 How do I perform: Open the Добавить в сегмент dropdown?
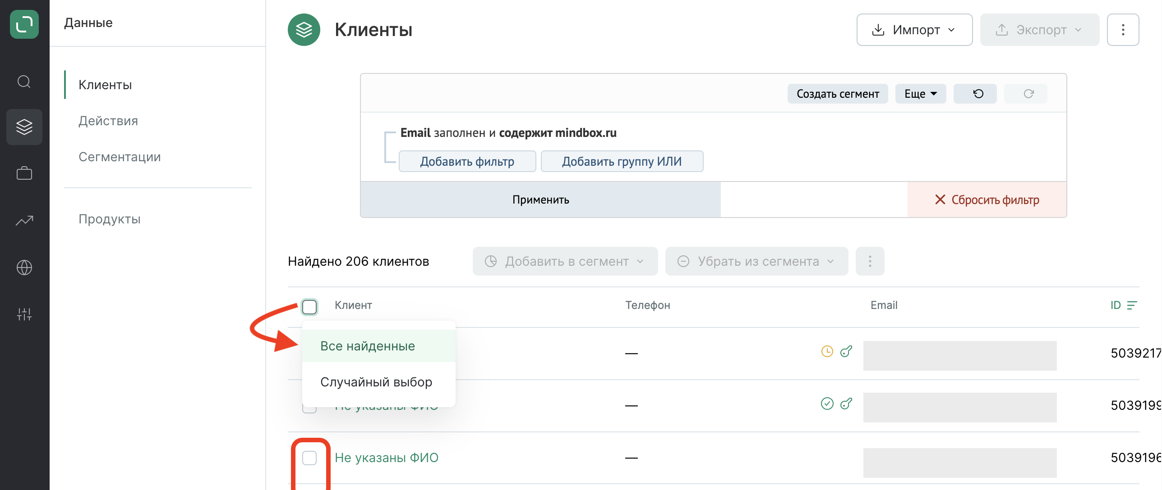point(565,261)
